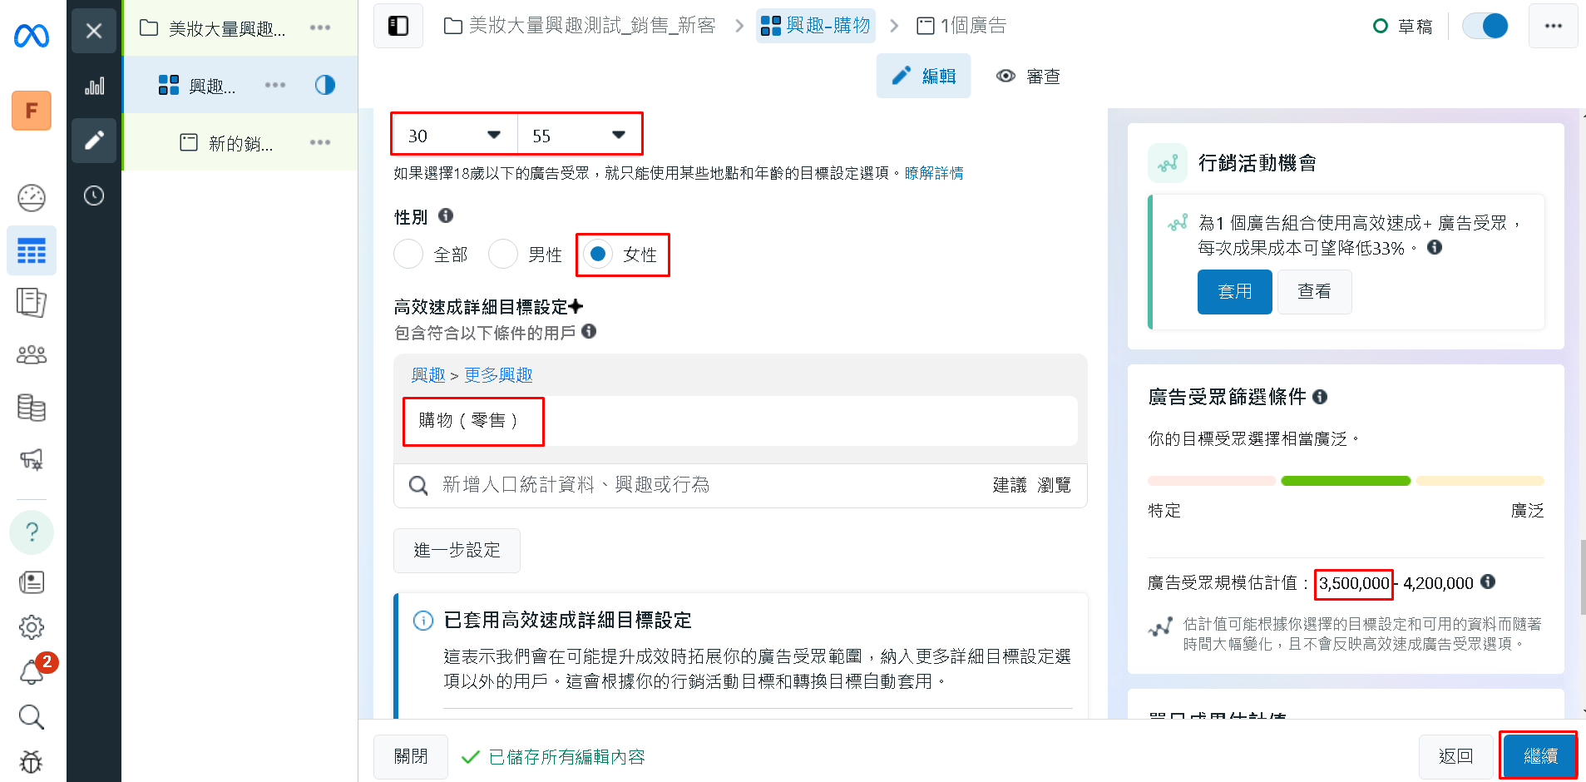Click 瀏覽 in targeting search
This screenshot has width=1586, height=782.
1055,485
